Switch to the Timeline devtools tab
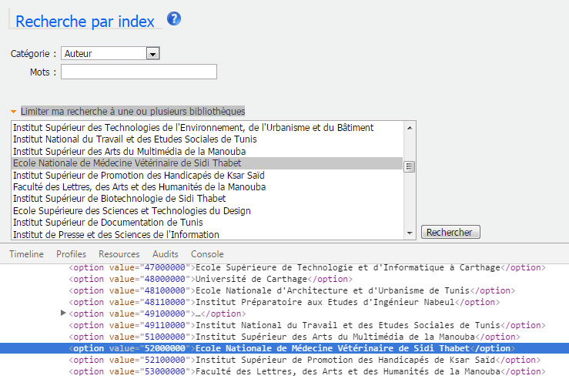569x379 pixels. [x=26, y=254]
